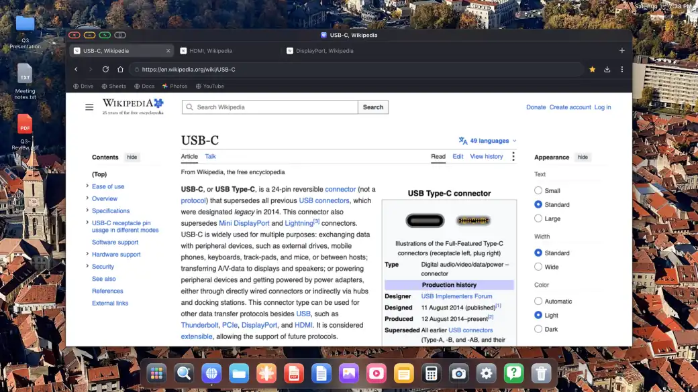Open USB Implementers Forum link
Viewport: 698px width, 392px height.
coord(456,296)
